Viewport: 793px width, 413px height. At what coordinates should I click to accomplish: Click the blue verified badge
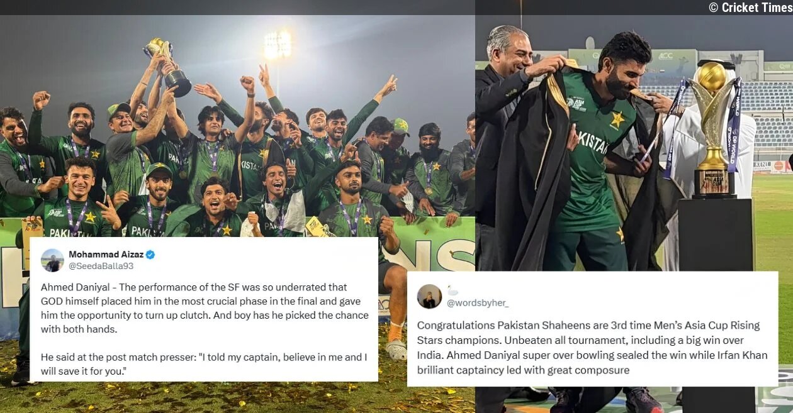pos(150,255)
